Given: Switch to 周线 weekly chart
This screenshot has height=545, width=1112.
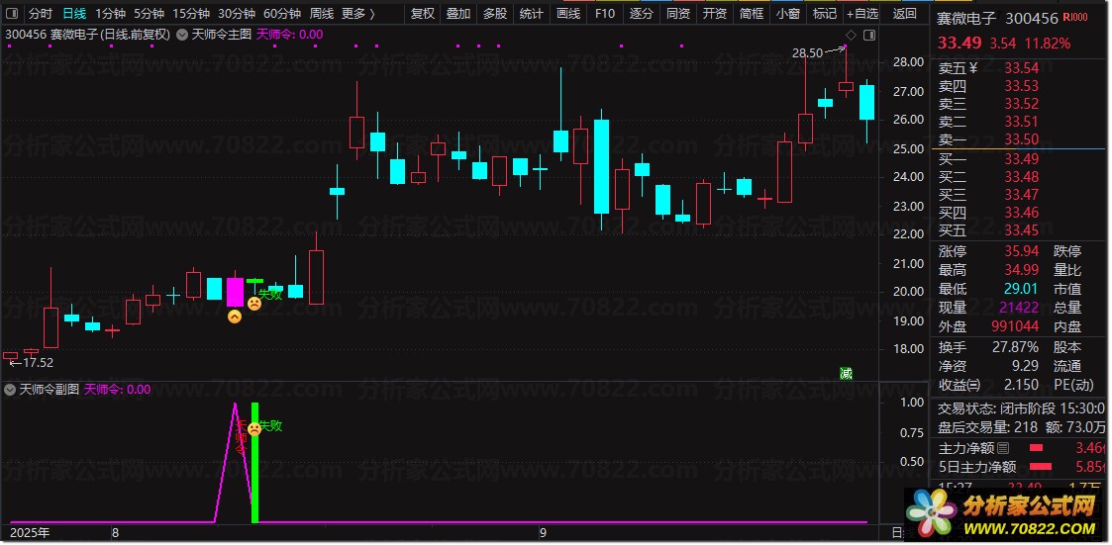Looking at the screenshot, I should [x=321, y=14].
